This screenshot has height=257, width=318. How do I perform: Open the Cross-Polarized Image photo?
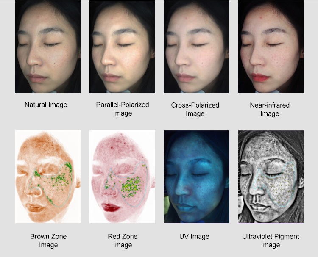[196, 47]
